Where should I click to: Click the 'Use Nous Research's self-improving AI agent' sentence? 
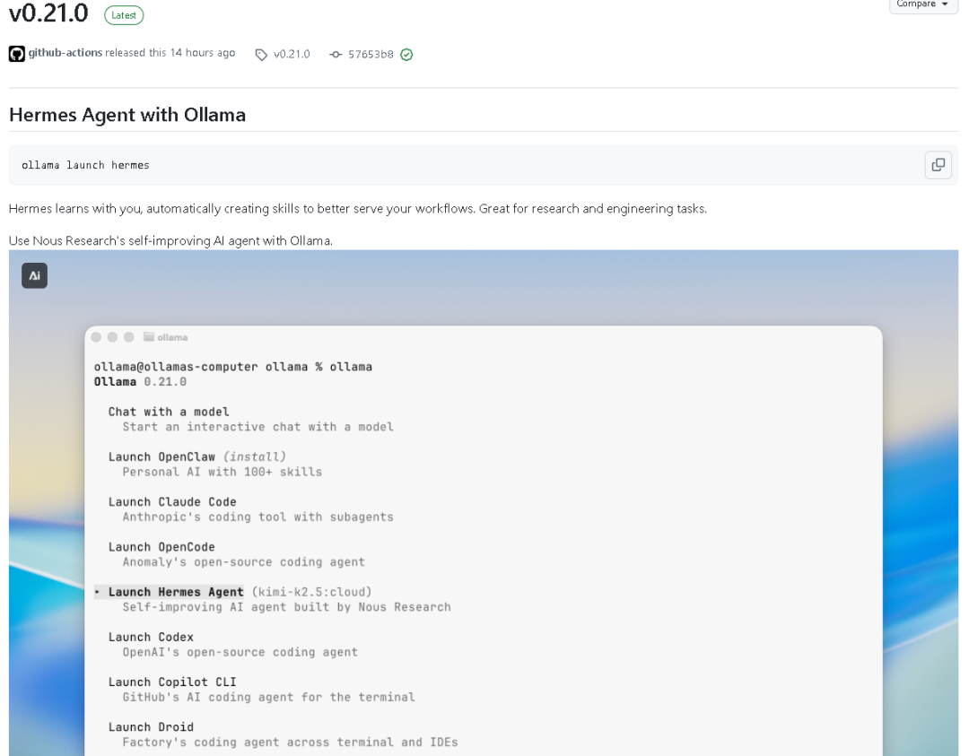pyautogui.click(x=170, y=241)
